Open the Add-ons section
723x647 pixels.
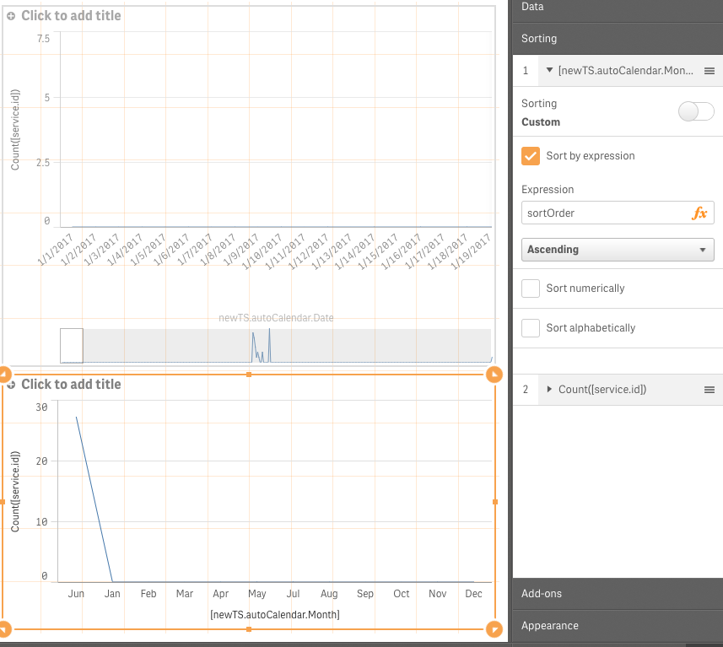618,594
